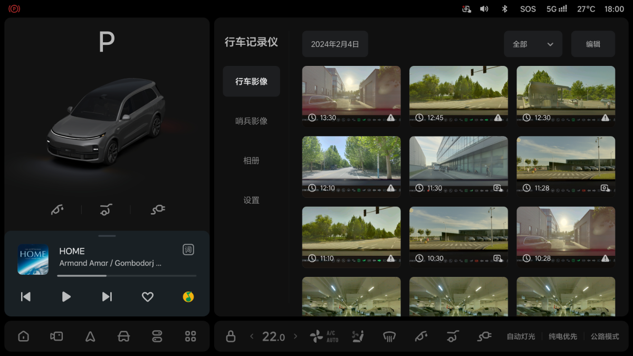Open the HOME album cover art
Viewport: 633px width, 356px height.
point(33,259)
